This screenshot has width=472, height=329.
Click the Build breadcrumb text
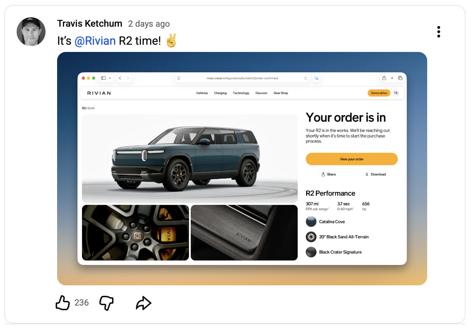pyautogui.click(x=91, y=108)
